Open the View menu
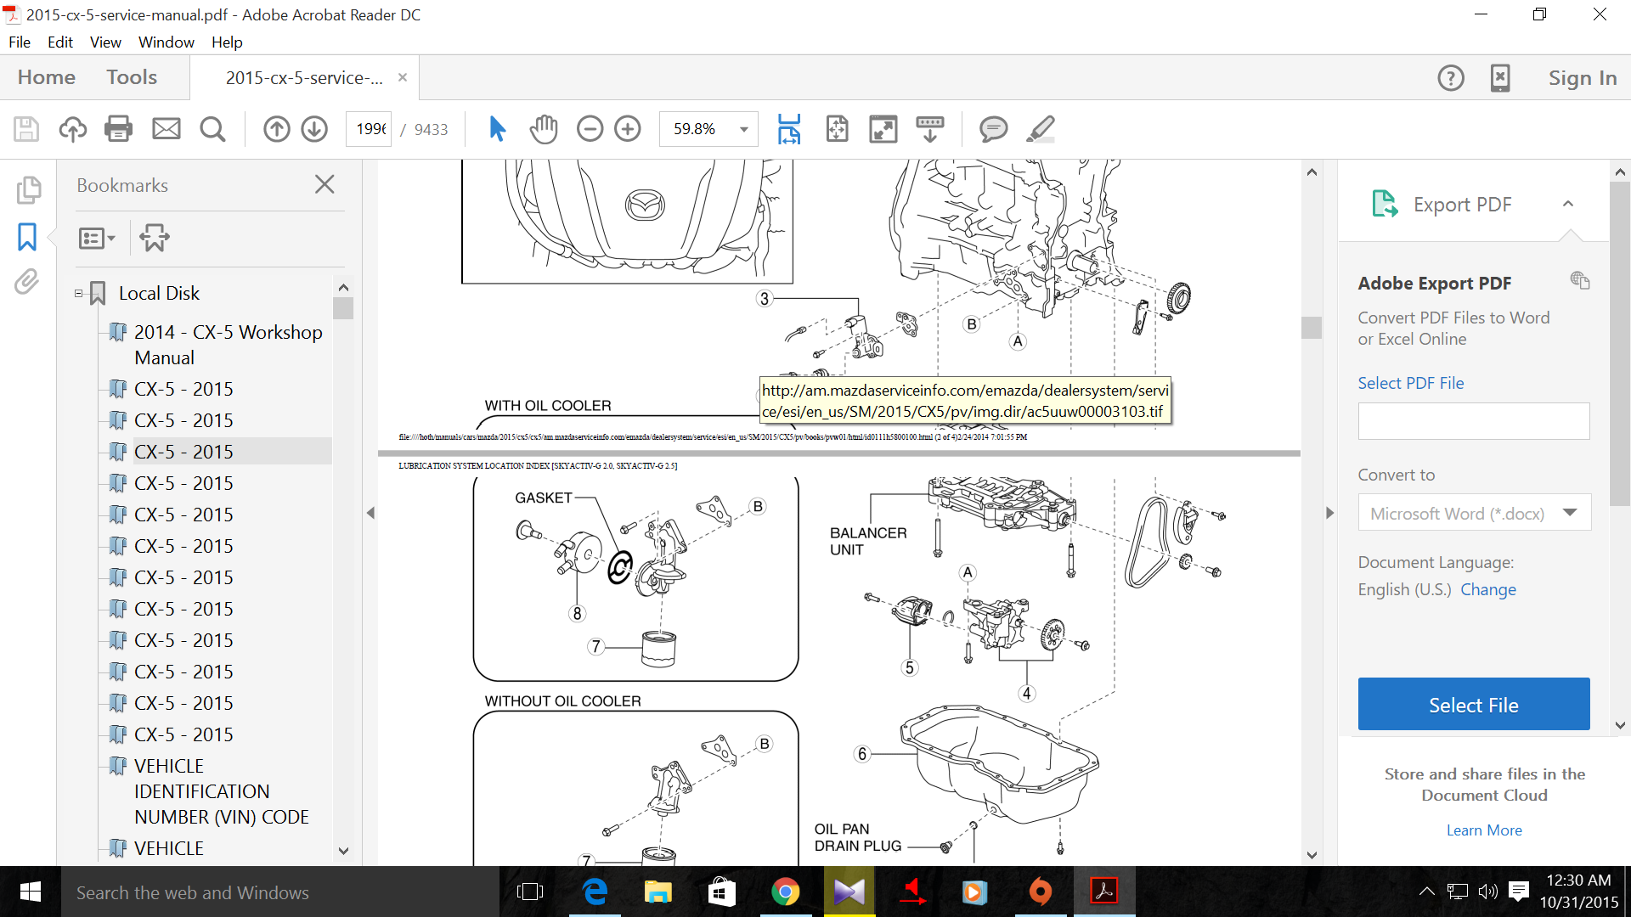This screenshot has width=1631, height=917. (x=105, y=42)
